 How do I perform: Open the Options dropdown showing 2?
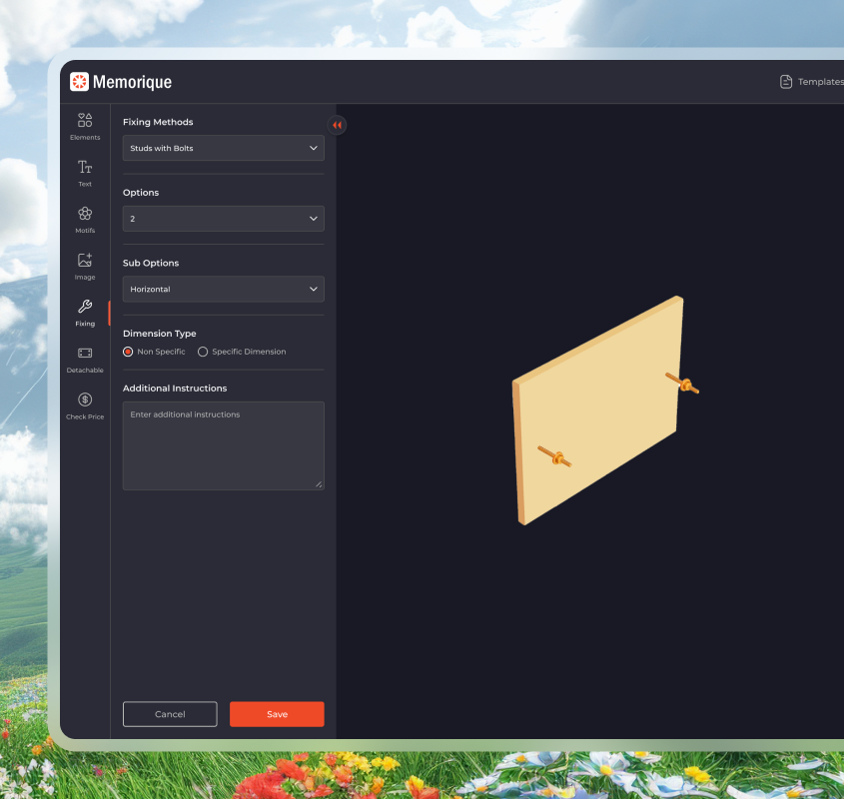223,219
